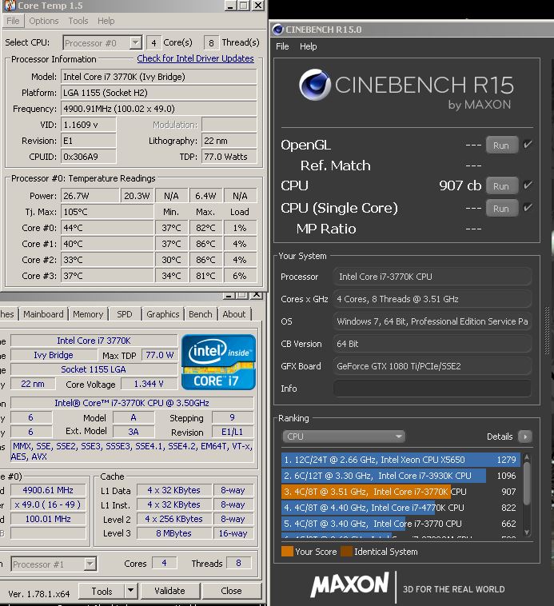Click the core speed 4900.61 MHz value
The height and width of the screenshot is (606, 554).
click(x=48, y=490)
